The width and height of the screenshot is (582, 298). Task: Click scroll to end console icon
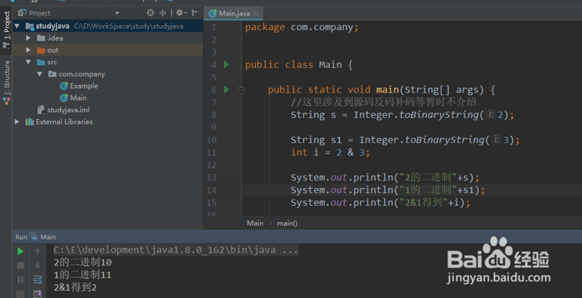click(x=37, y=294)
